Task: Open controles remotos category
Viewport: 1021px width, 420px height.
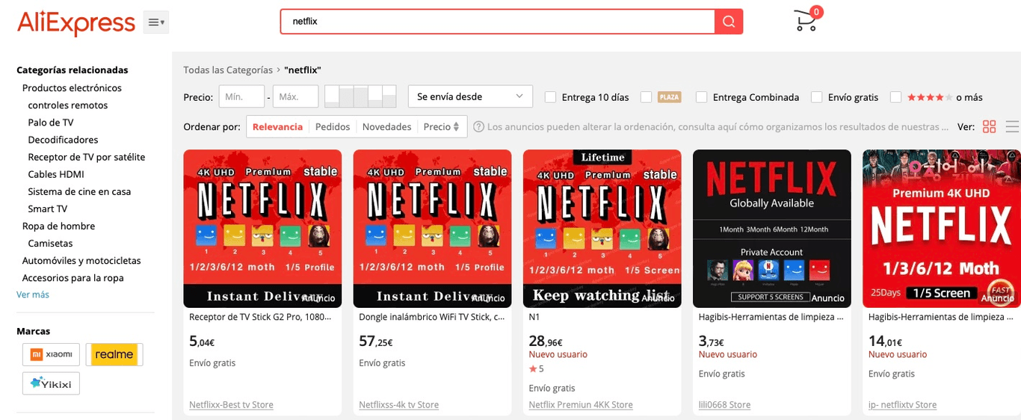Action: pos(68,105)
